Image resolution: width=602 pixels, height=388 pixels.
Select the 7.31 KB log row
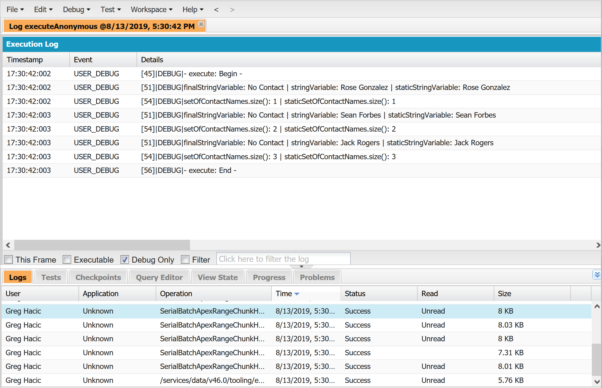tap(296, 353)
